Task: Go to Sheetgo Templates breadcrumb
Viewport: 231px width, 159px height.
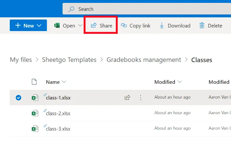Action: coord(69,60)
